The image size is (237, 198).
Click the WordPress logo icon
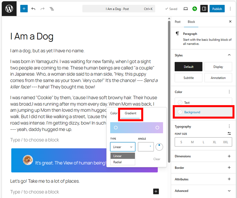[x=9, y=8]
